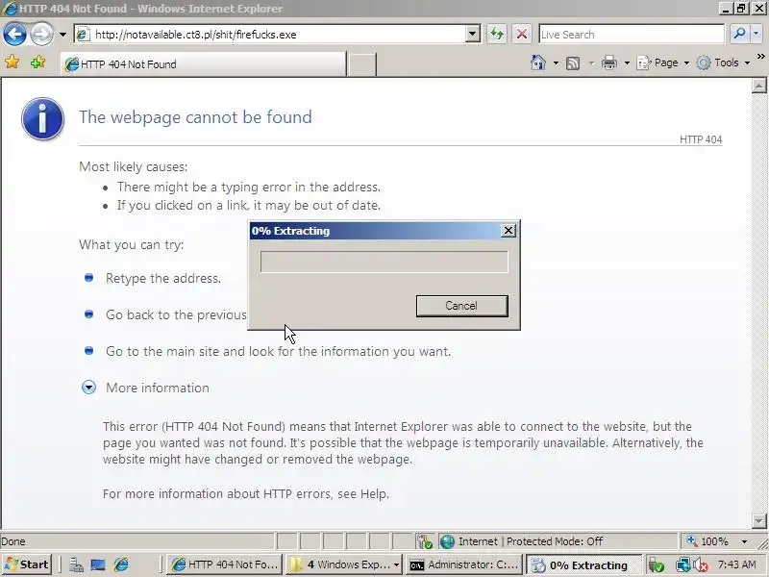The width and height of the screenshot is (769, 577).
Task: Expand the address bar history dropdown
Action: coord(473,35)
